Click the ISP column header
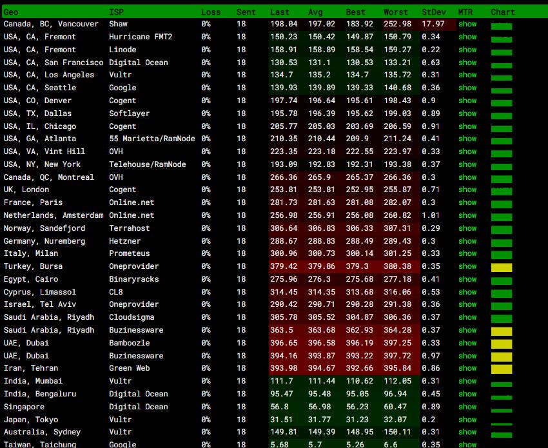The height and width of the screenshot is (448, 548). 117,12
